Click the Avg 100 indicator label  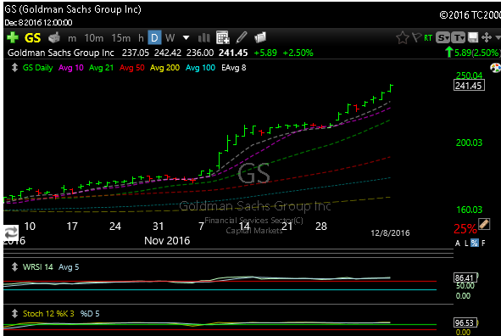click(x=200, y=68)
